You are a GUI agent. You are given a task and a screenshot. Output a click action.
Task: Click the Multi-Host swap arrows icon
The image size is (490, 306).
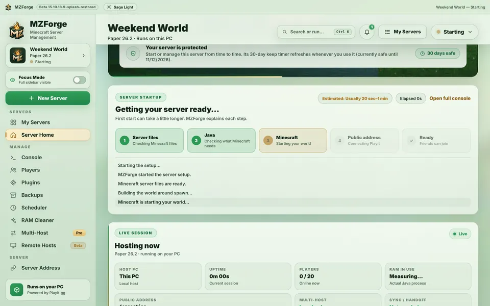(x=13, y=233)
